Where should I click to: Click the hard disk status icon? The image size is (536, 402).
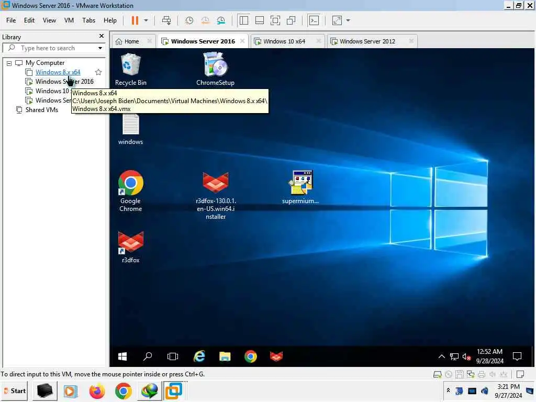[437, 374]
